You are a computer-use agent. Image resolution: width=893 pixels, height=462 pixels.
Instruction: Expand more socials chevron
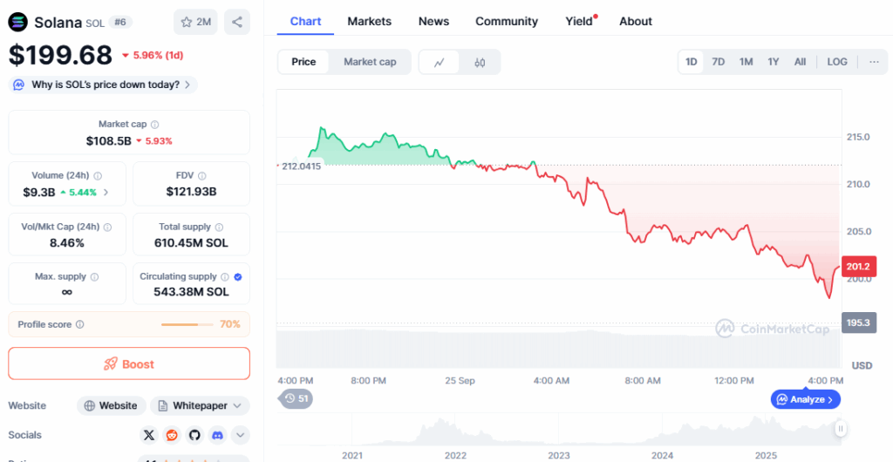241,436
